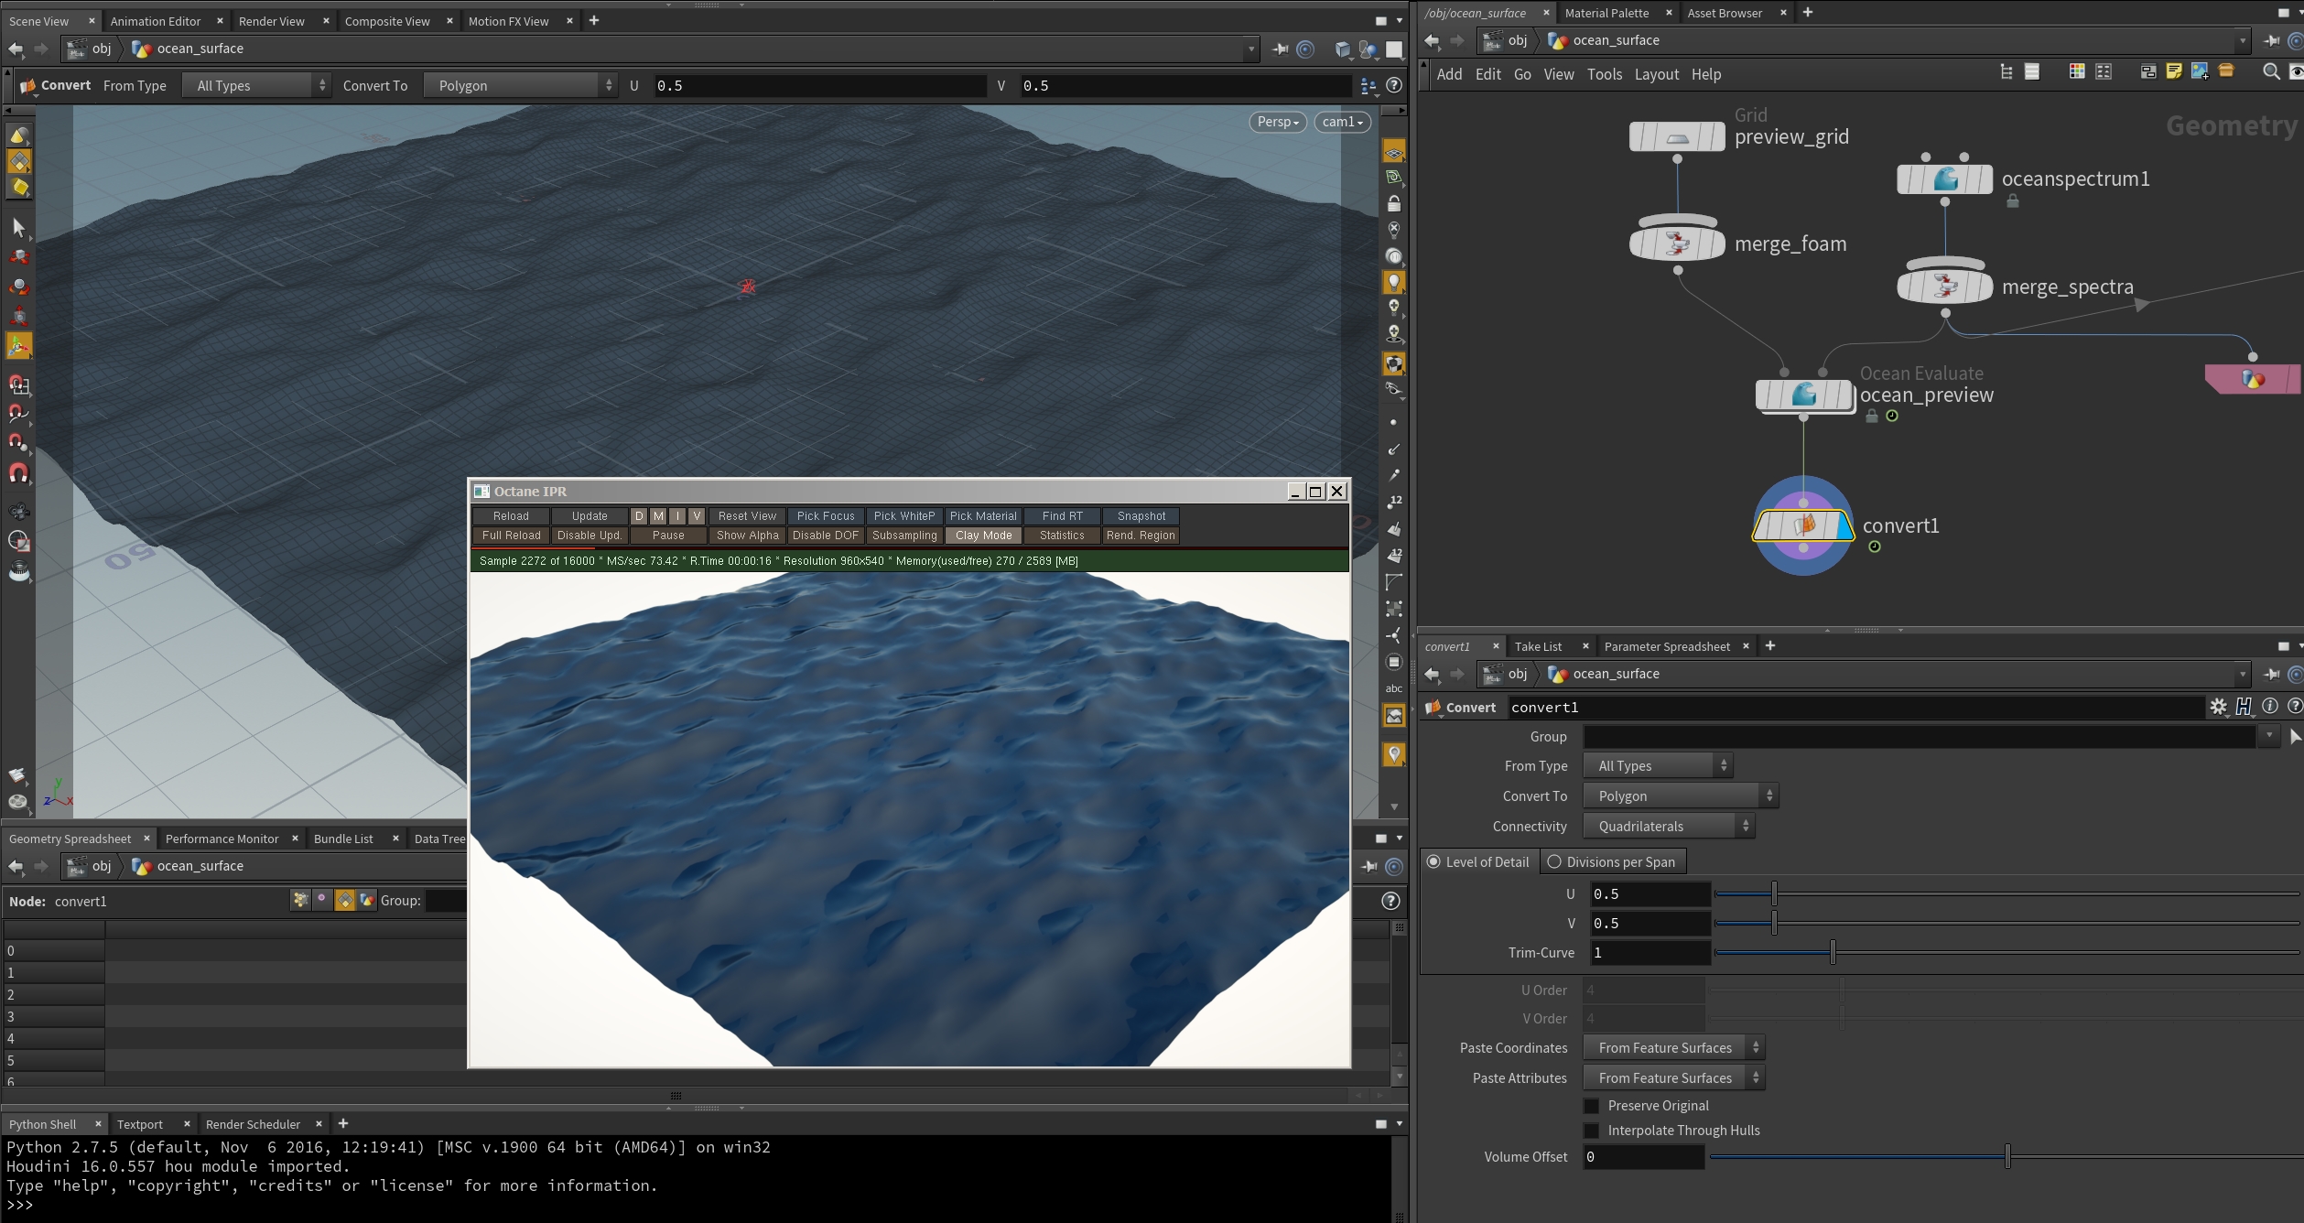Open the Layout menu in network editor
This screenshot has height=1223, width=2304.
point(1656,74)
